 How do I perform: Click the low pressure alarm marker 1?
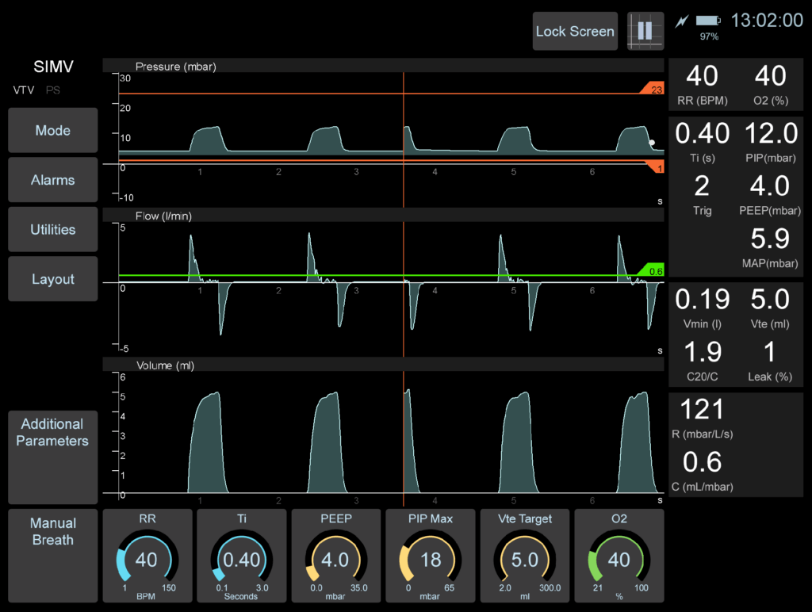click(656, 167)
